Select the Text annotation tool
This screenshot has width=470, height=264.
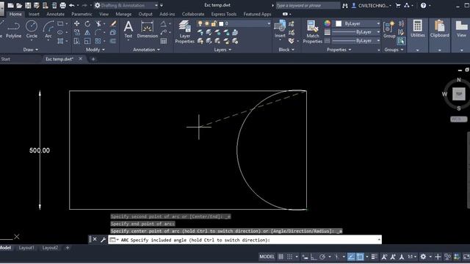(x=129, y=29)
